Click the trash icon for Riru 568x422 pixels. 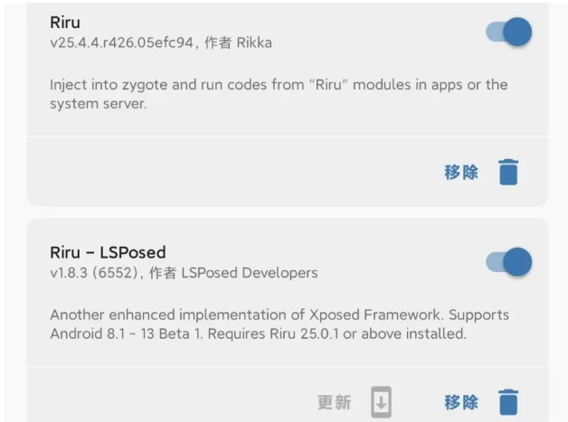(x=508, y=172)
